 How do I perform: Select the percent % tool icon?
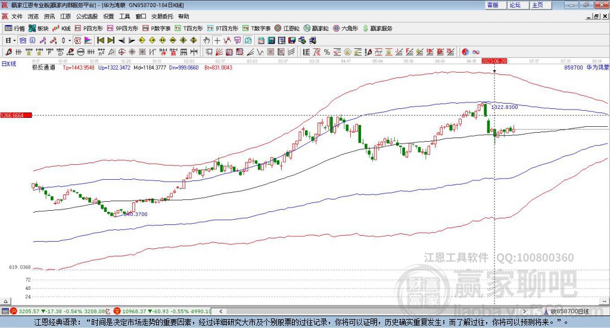[327, 52]
